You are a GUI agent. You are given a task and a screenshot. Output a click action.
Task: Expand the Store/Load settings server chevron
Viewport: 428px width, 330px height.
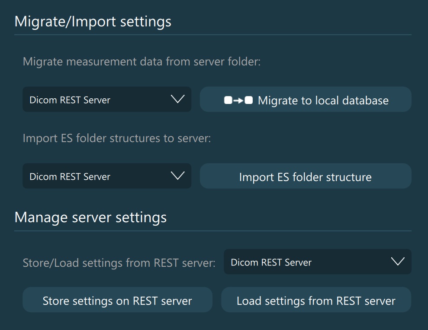pyautogui.click(x=397, y=262)
